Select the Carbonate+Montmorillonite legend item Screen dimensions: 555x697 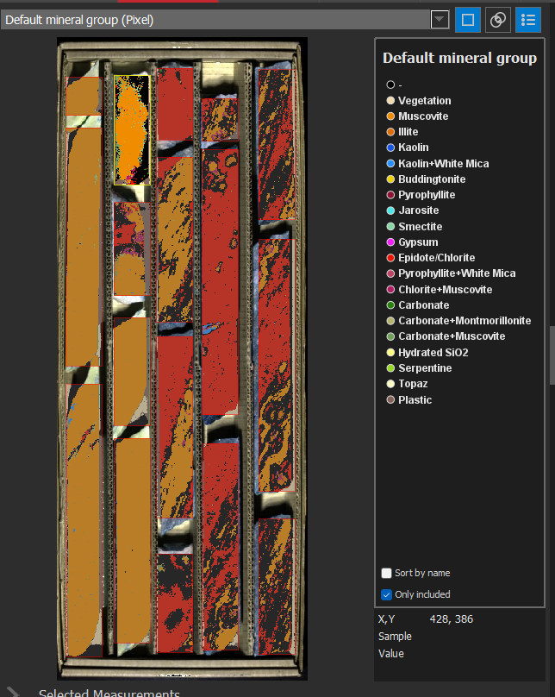click(x=464, y=321)
